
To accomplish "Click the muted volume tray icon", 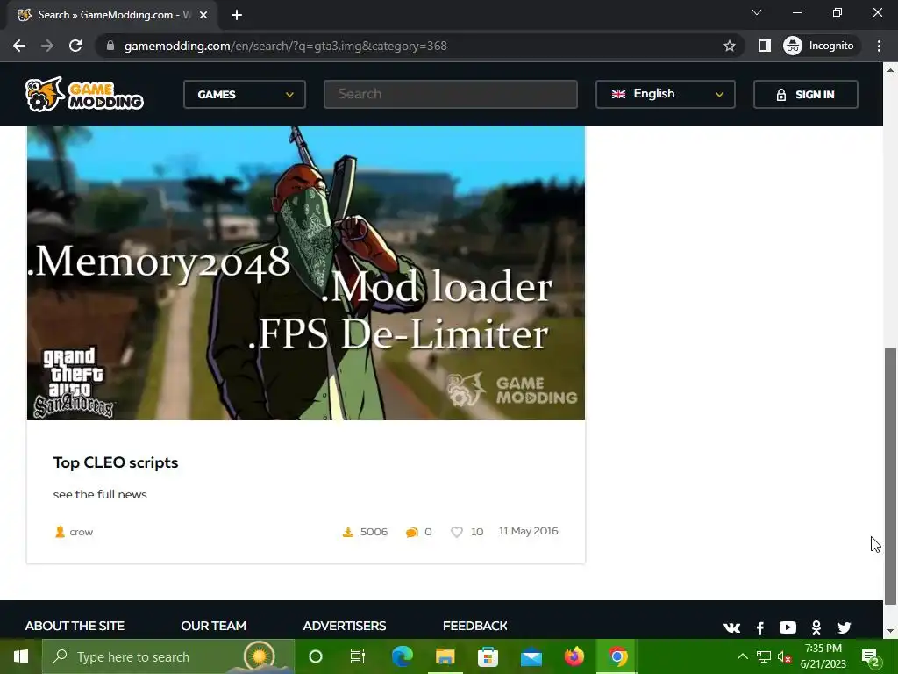I will 785,656.
